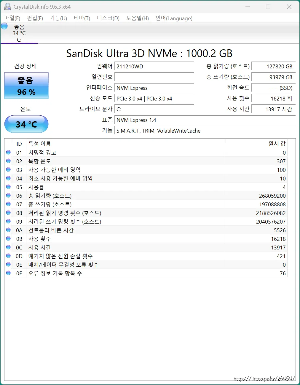Click the 34 °C temperature button
The width and height of the screenshot is (300, 385).
click(26, 124)
